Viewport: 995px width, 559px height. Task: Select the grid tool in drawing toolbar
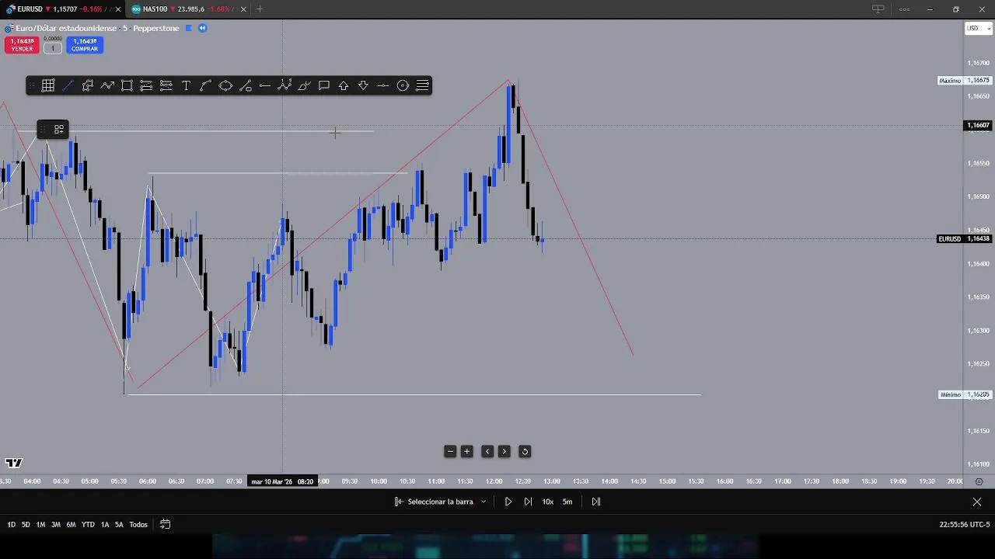coord(48,85)
